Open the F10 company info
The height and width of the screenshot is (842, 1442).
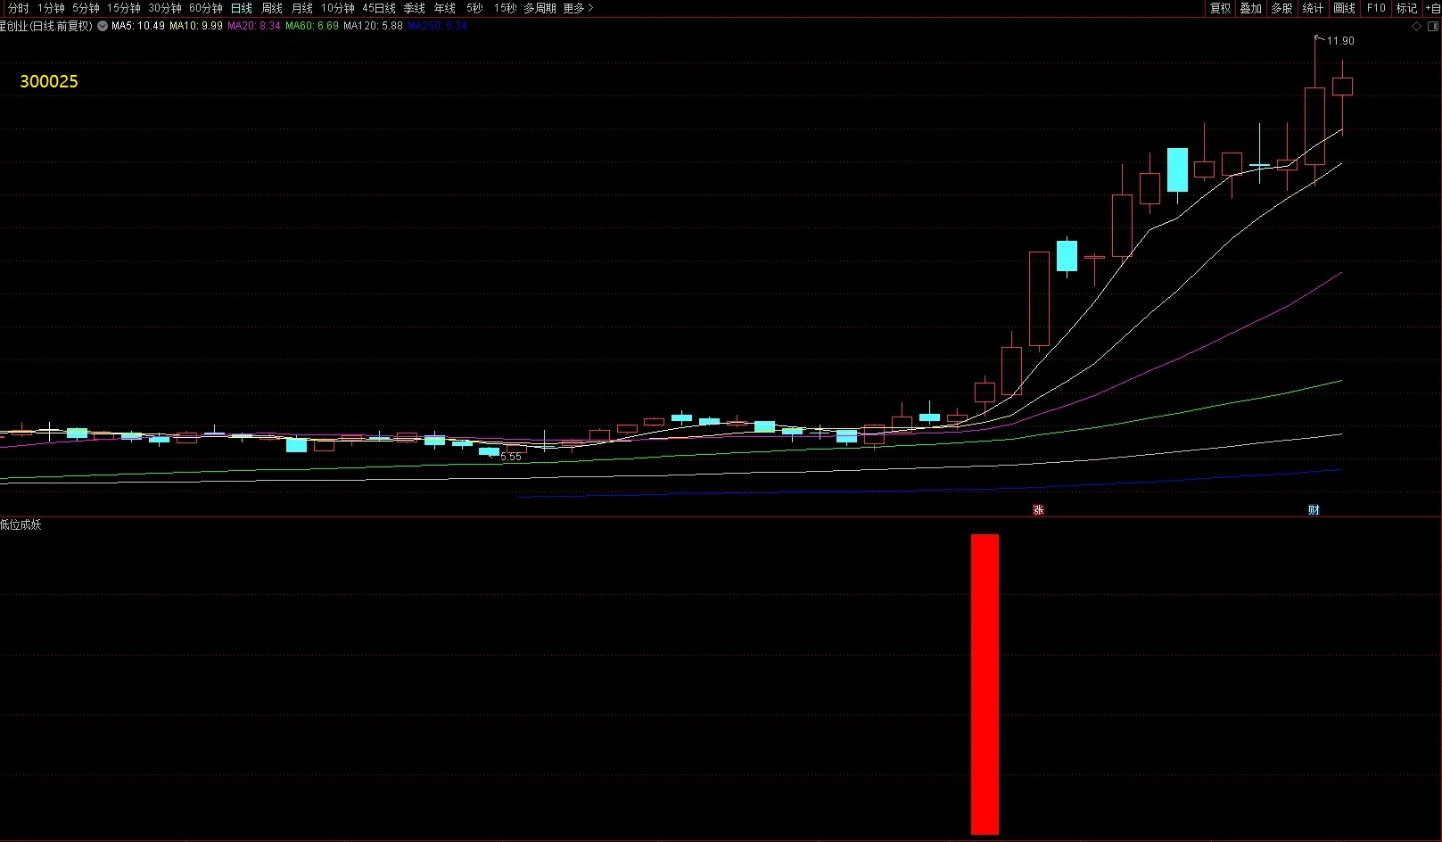tap(1376, 8)
